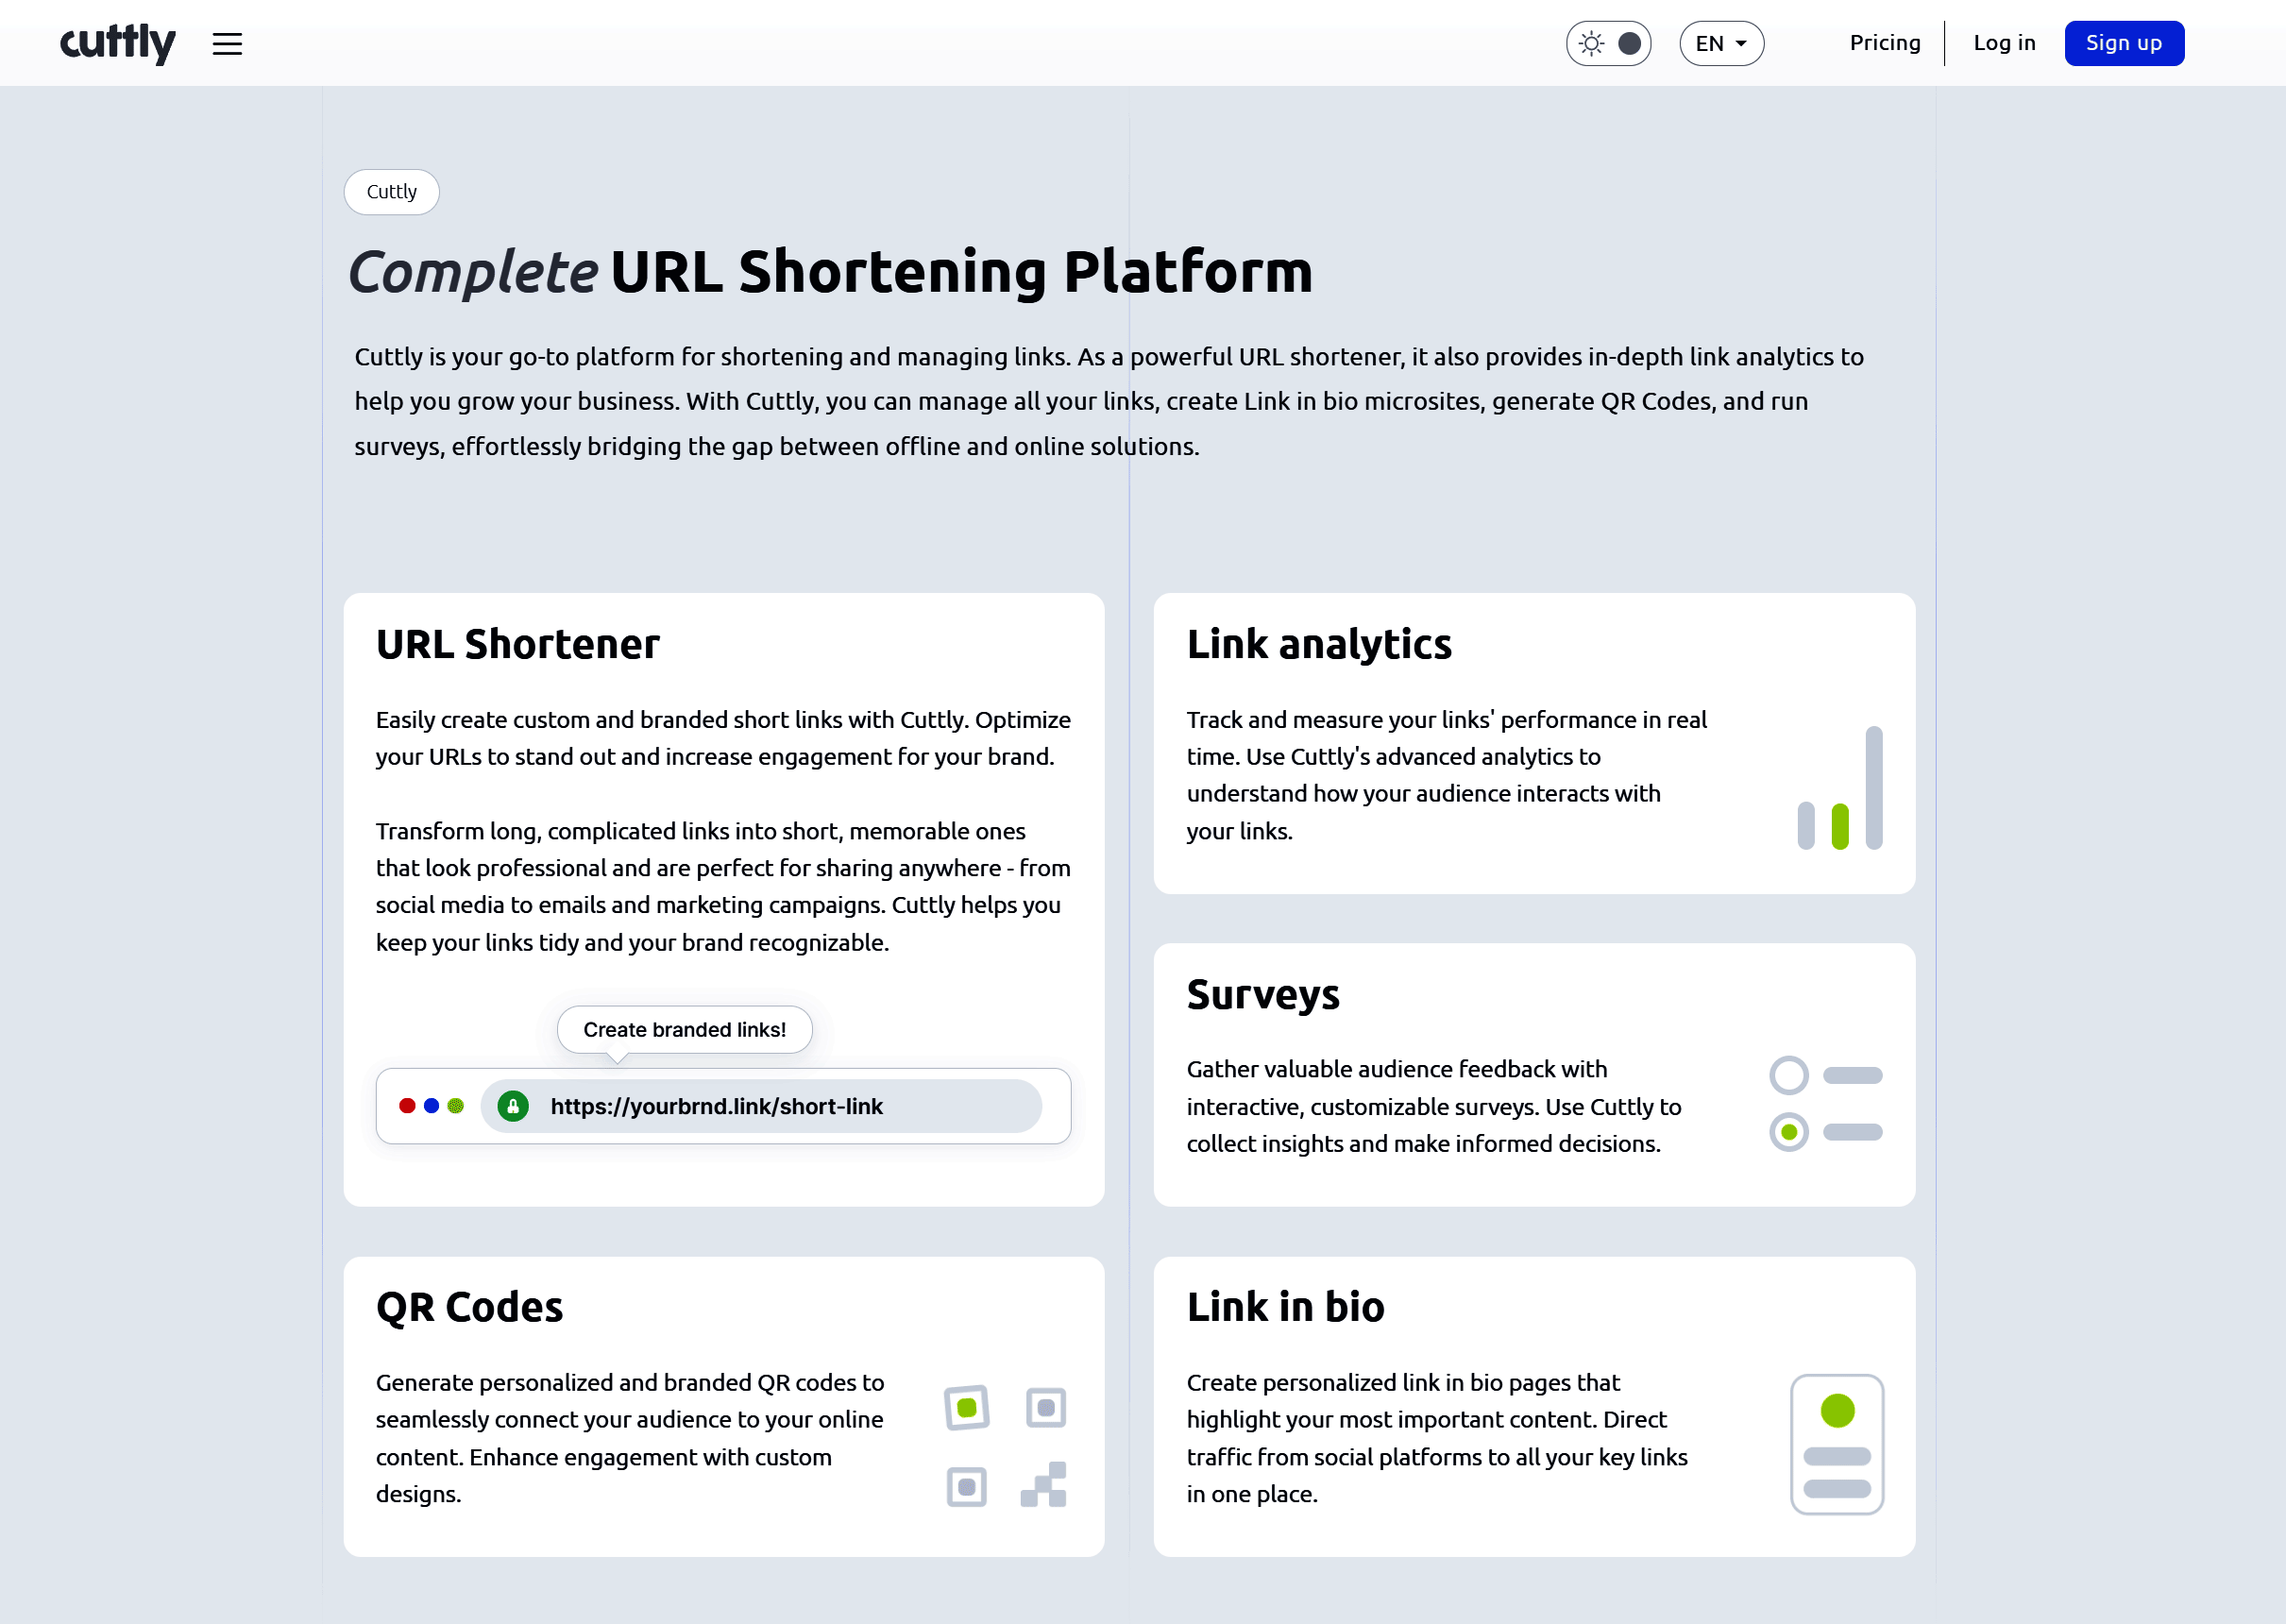Screen dimensions: 2286x1624
Task: Open the EN language dropdown
Action: [x=1720, y=44]
